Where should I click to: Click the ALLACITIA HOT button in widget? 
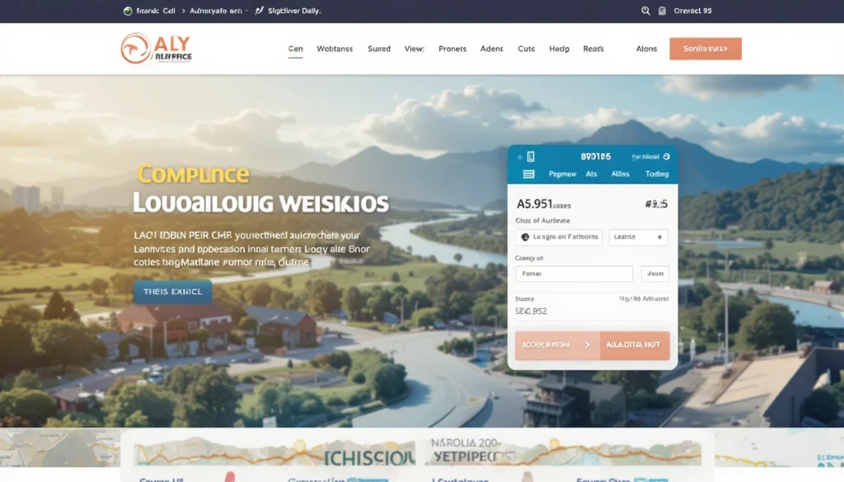coord(635,345)
